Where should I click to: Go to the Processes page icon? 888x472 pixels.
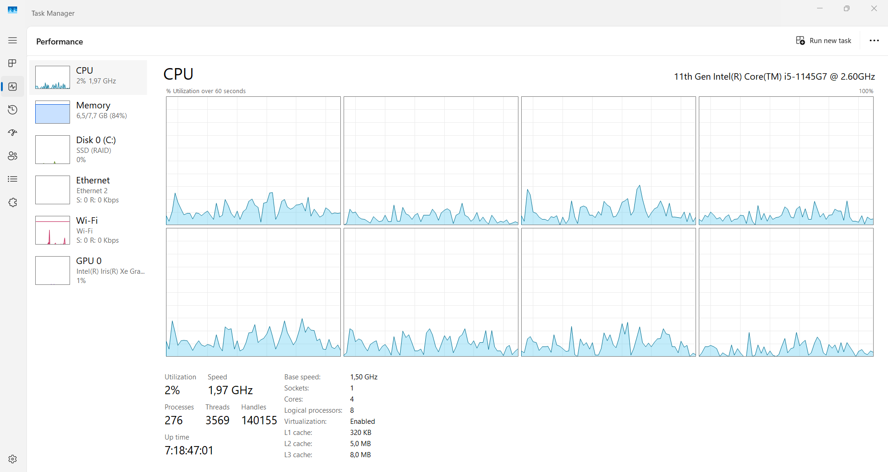13,63
